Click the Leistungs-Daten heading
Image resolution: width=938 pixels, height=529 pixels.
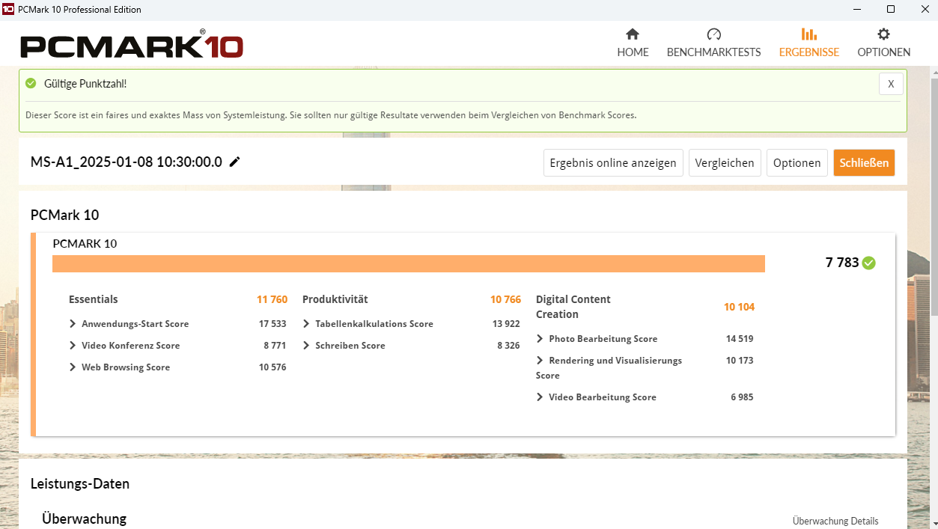coord(80,483)
